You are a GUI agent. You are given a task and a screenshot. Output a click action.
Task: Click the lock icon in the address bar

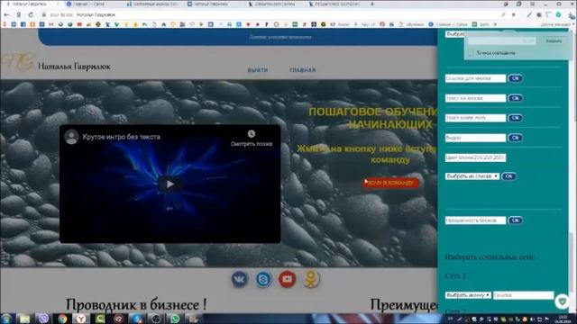tap(44, 14)
